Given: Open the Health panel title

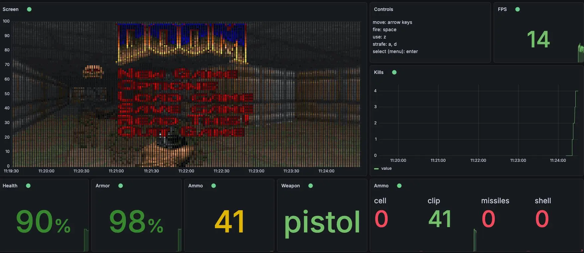Looking at the screenshot, I should pos(10,186).
